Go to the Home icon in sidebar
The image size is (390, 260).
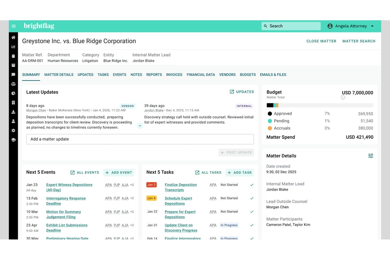tap(13, 37)
